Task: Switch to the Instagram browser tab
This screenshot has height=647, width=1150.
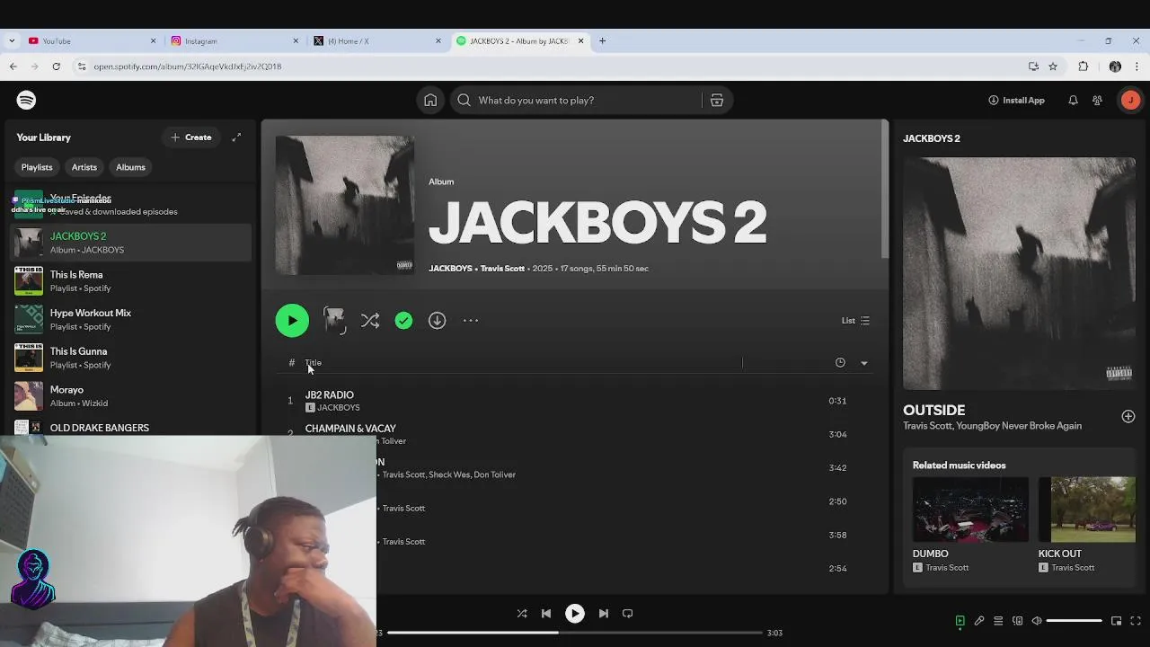Action: 235,40
